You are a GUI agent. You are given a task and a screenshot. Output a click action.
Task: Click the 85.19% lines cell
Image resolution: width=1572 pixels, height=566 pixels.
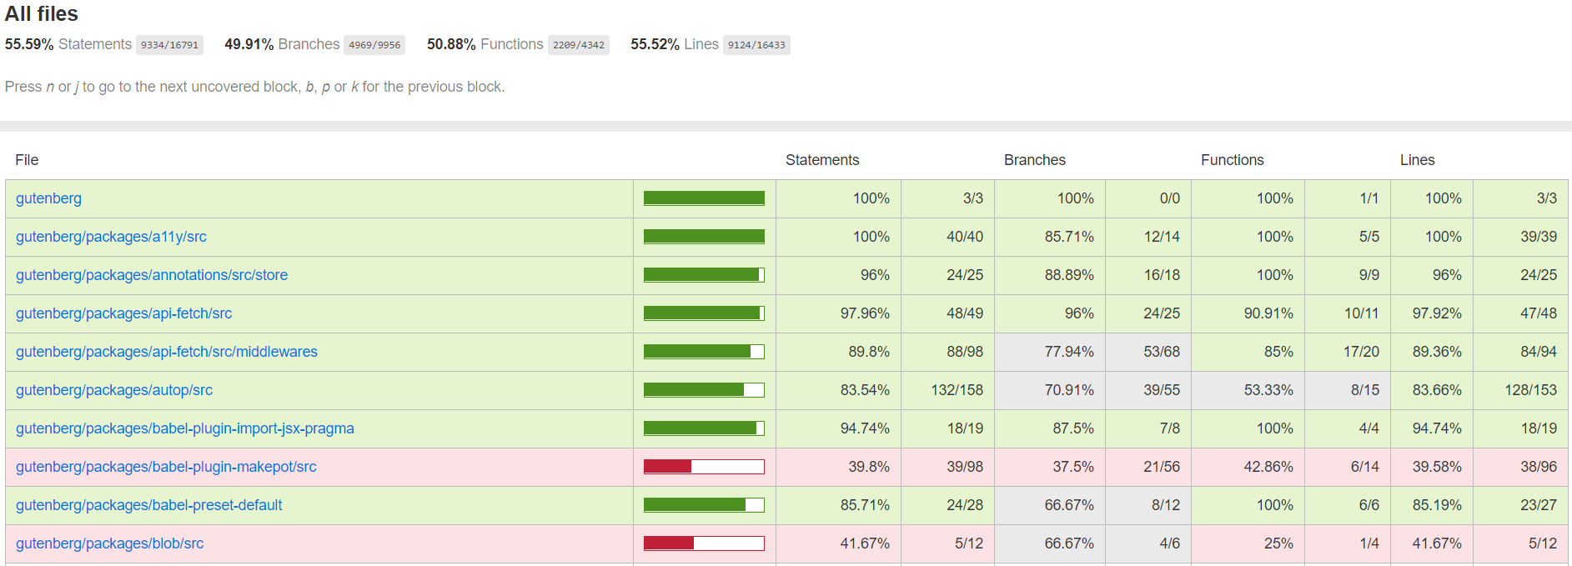pos(1431,505)
